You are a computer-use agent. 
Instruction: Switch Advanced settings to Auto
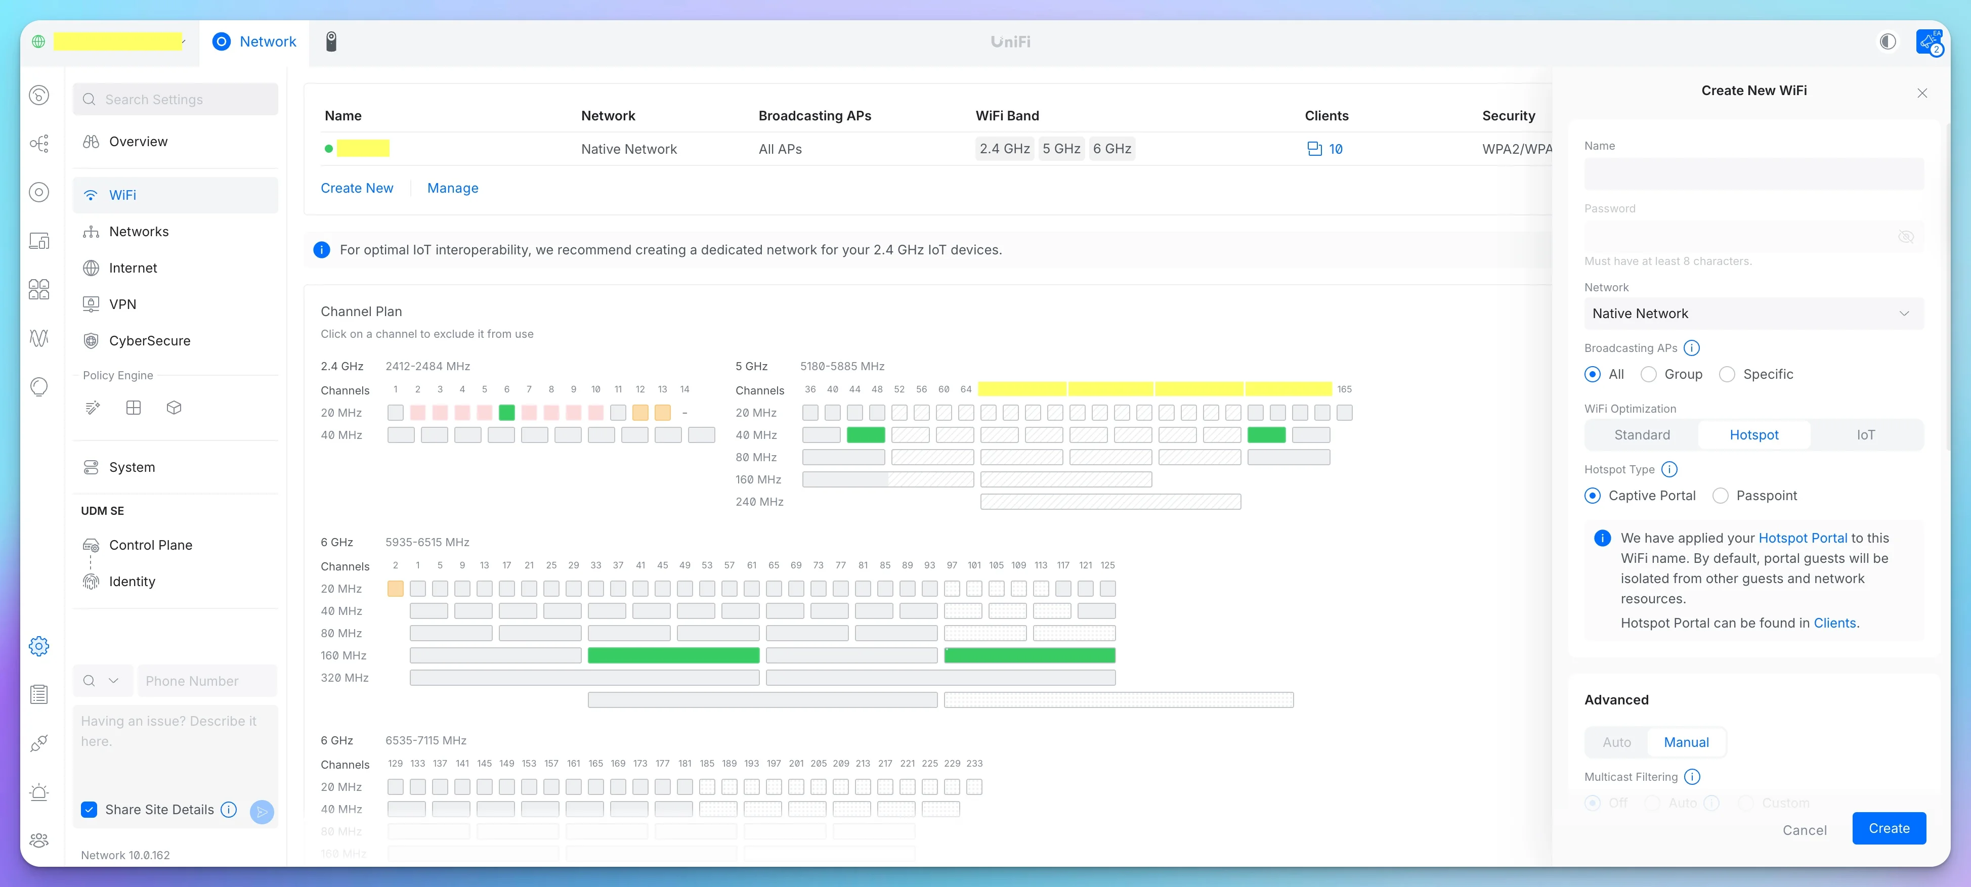pos(1616,742)
